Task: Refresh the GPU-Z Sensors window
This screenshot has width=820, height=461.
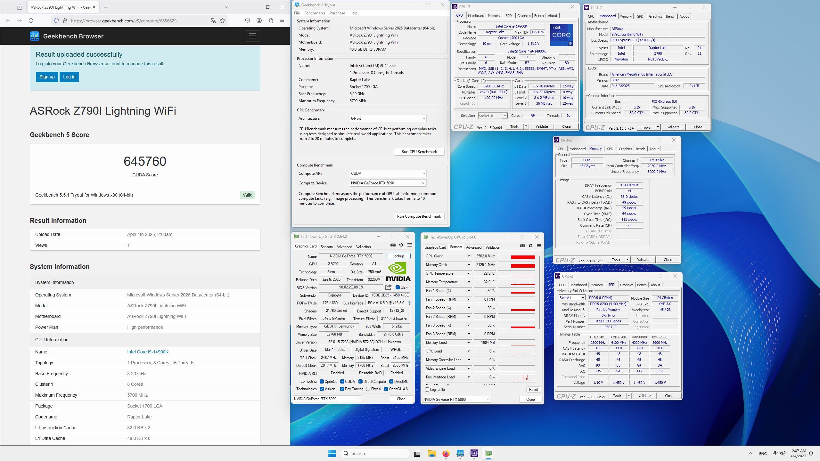Action: tap(530, 246)
